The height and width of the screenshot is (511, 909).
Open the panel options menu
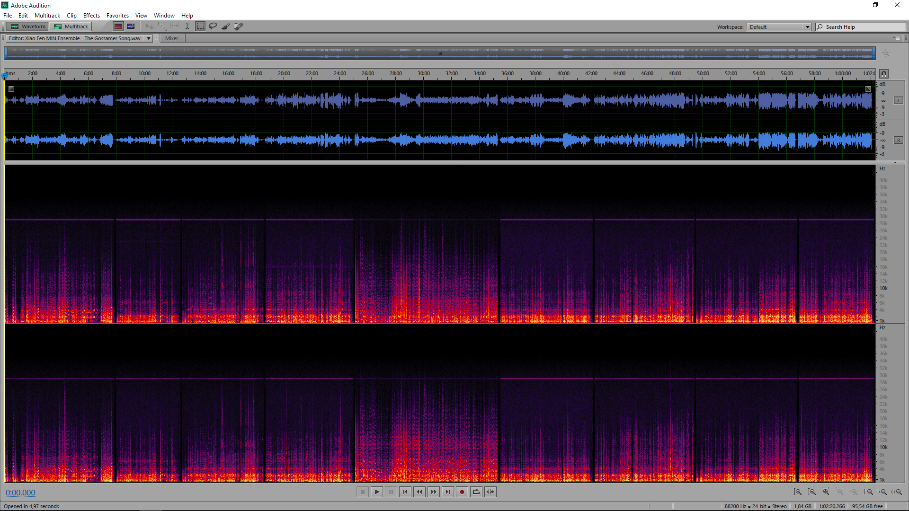click(x=896, y=38)
